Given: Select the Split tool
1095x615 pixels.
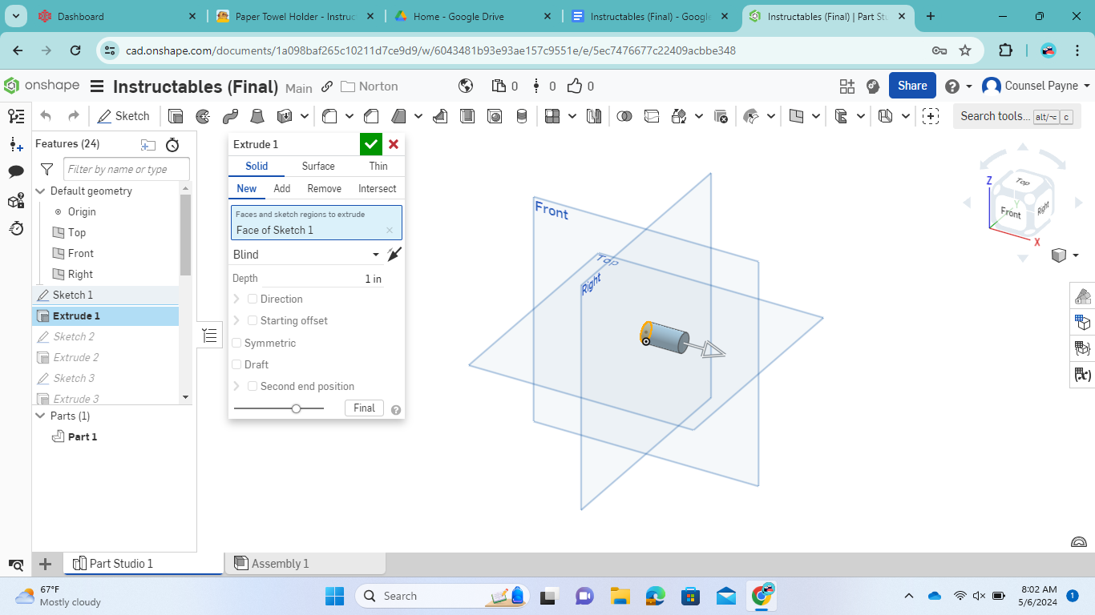Looking at the screenshot, I should (652, 116).
